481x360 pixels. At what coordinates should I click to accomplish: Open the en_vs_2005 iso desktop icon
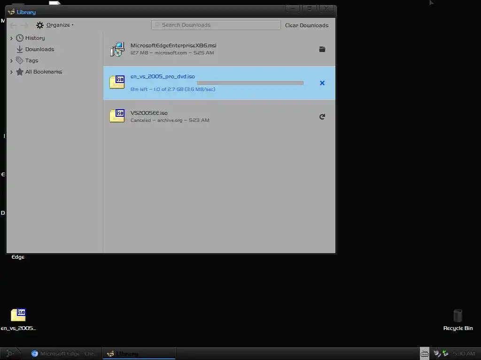(18, 320)
